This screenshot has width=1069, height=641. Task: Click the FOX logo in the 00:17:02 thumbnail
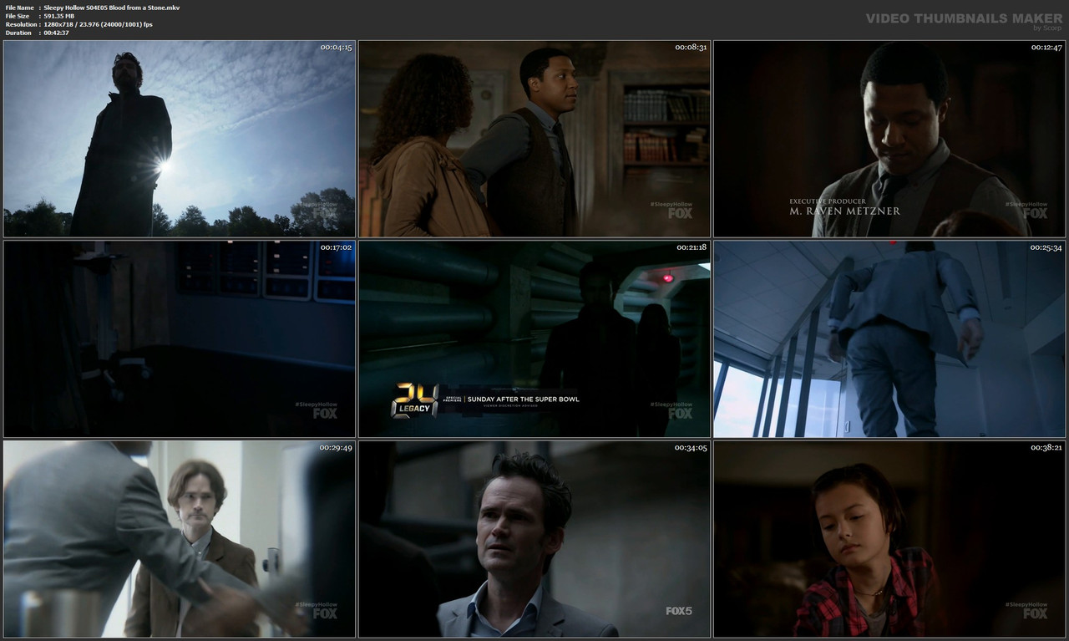tap(325, 413)
